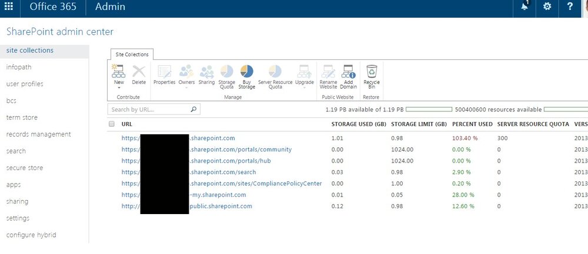588x254 pixels.
Task: Click the Delete site collection icon
Action: pyautogui.click(x=139, y=71)
